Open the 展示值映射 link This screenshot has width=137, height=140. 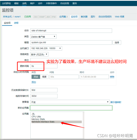tap(116, 102)
